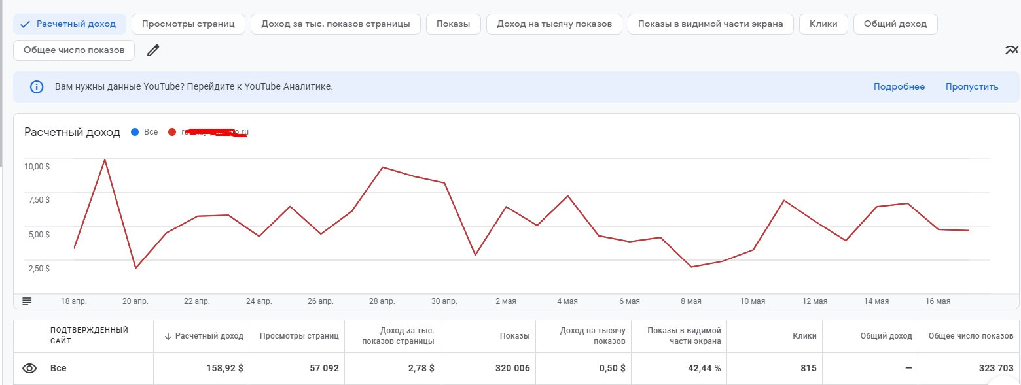Sort by 'Общее число показов' column header
1021x385 pixels.
point(971,336)
